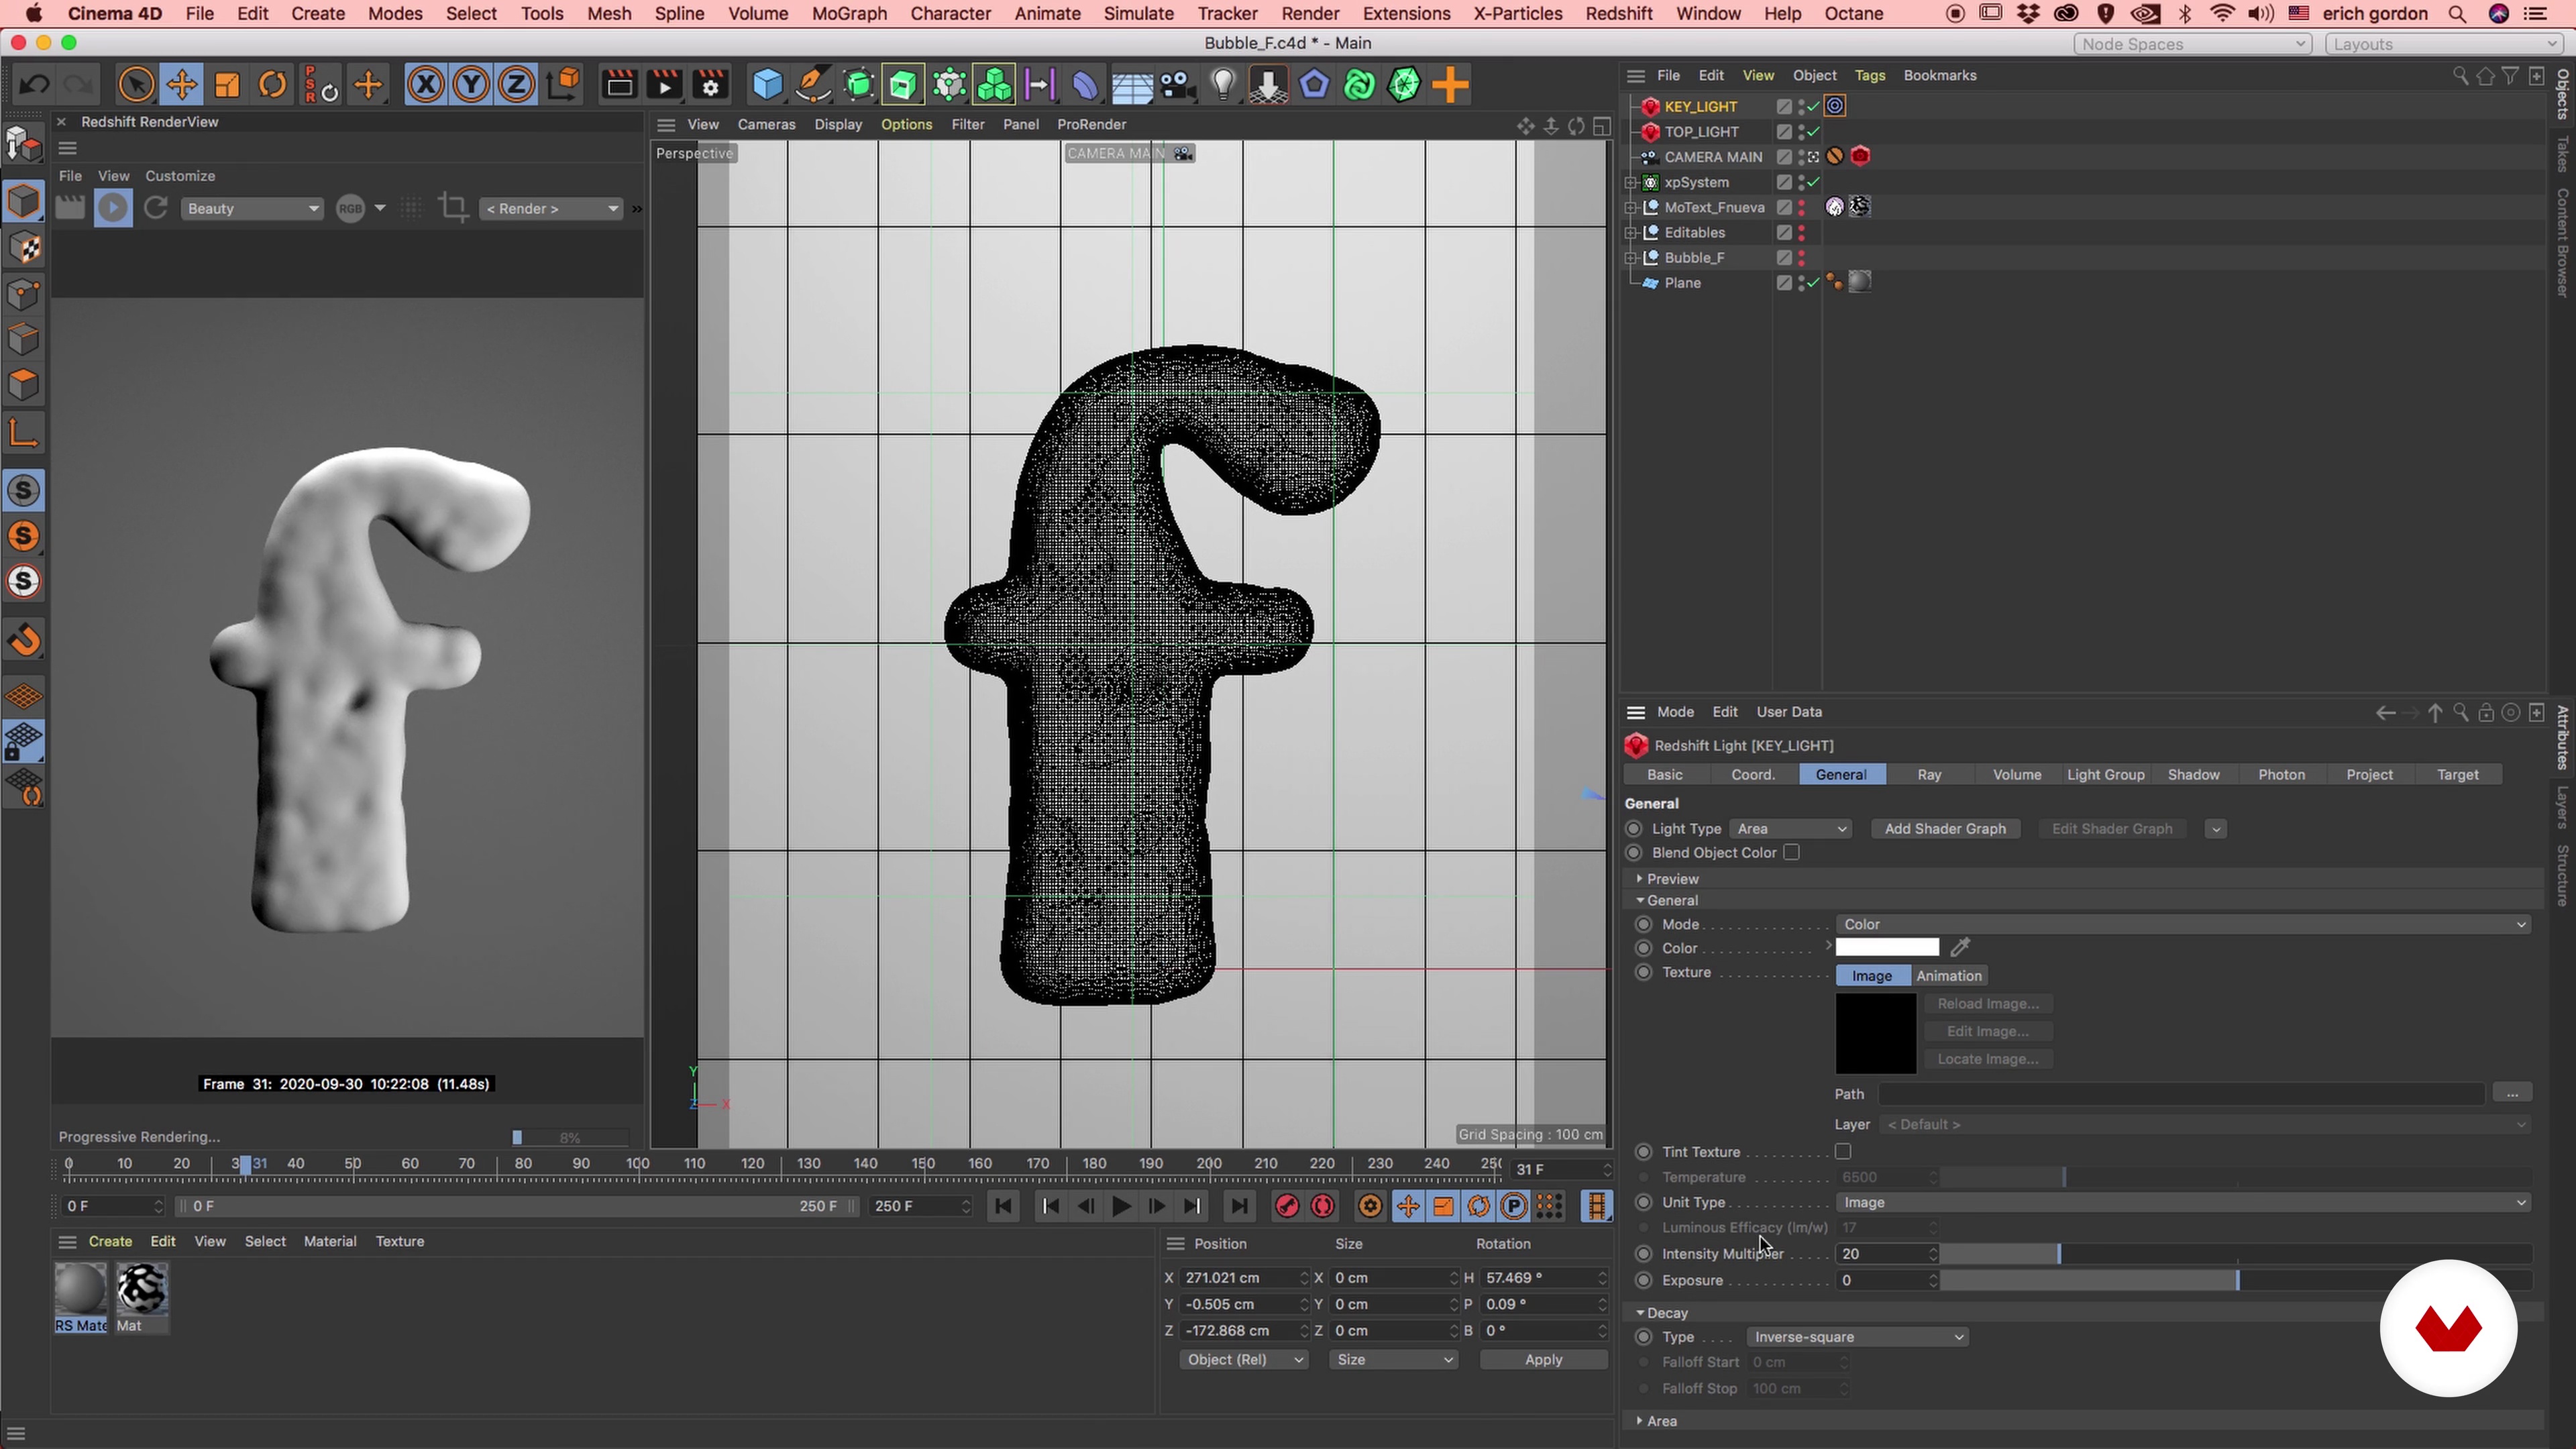Enable Blend Object Color checkbox
Screen dimensions: 2576x1449
coord(1791,852)
